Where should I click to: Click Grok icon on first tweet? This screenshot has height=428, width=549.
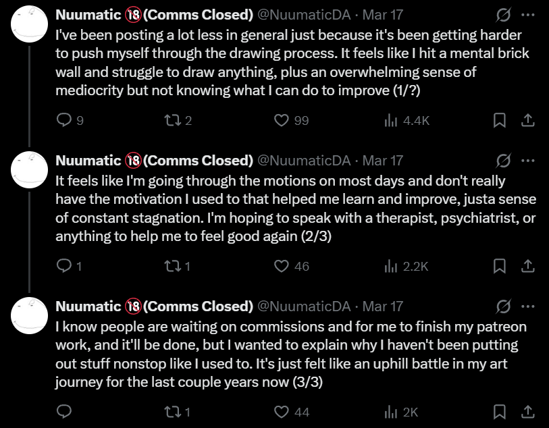point(502,14)
